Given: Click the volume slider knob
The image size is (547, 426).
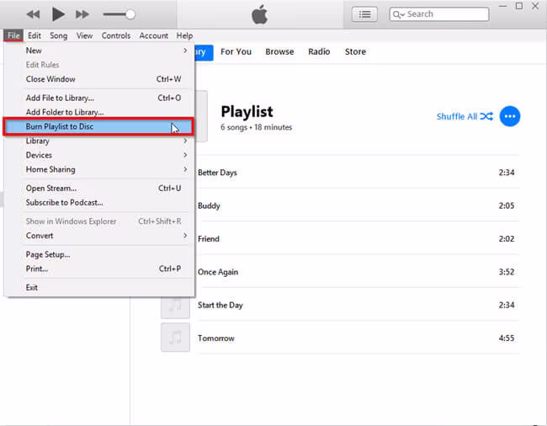Looking at the screenshot, I should (x=130, y=14).
